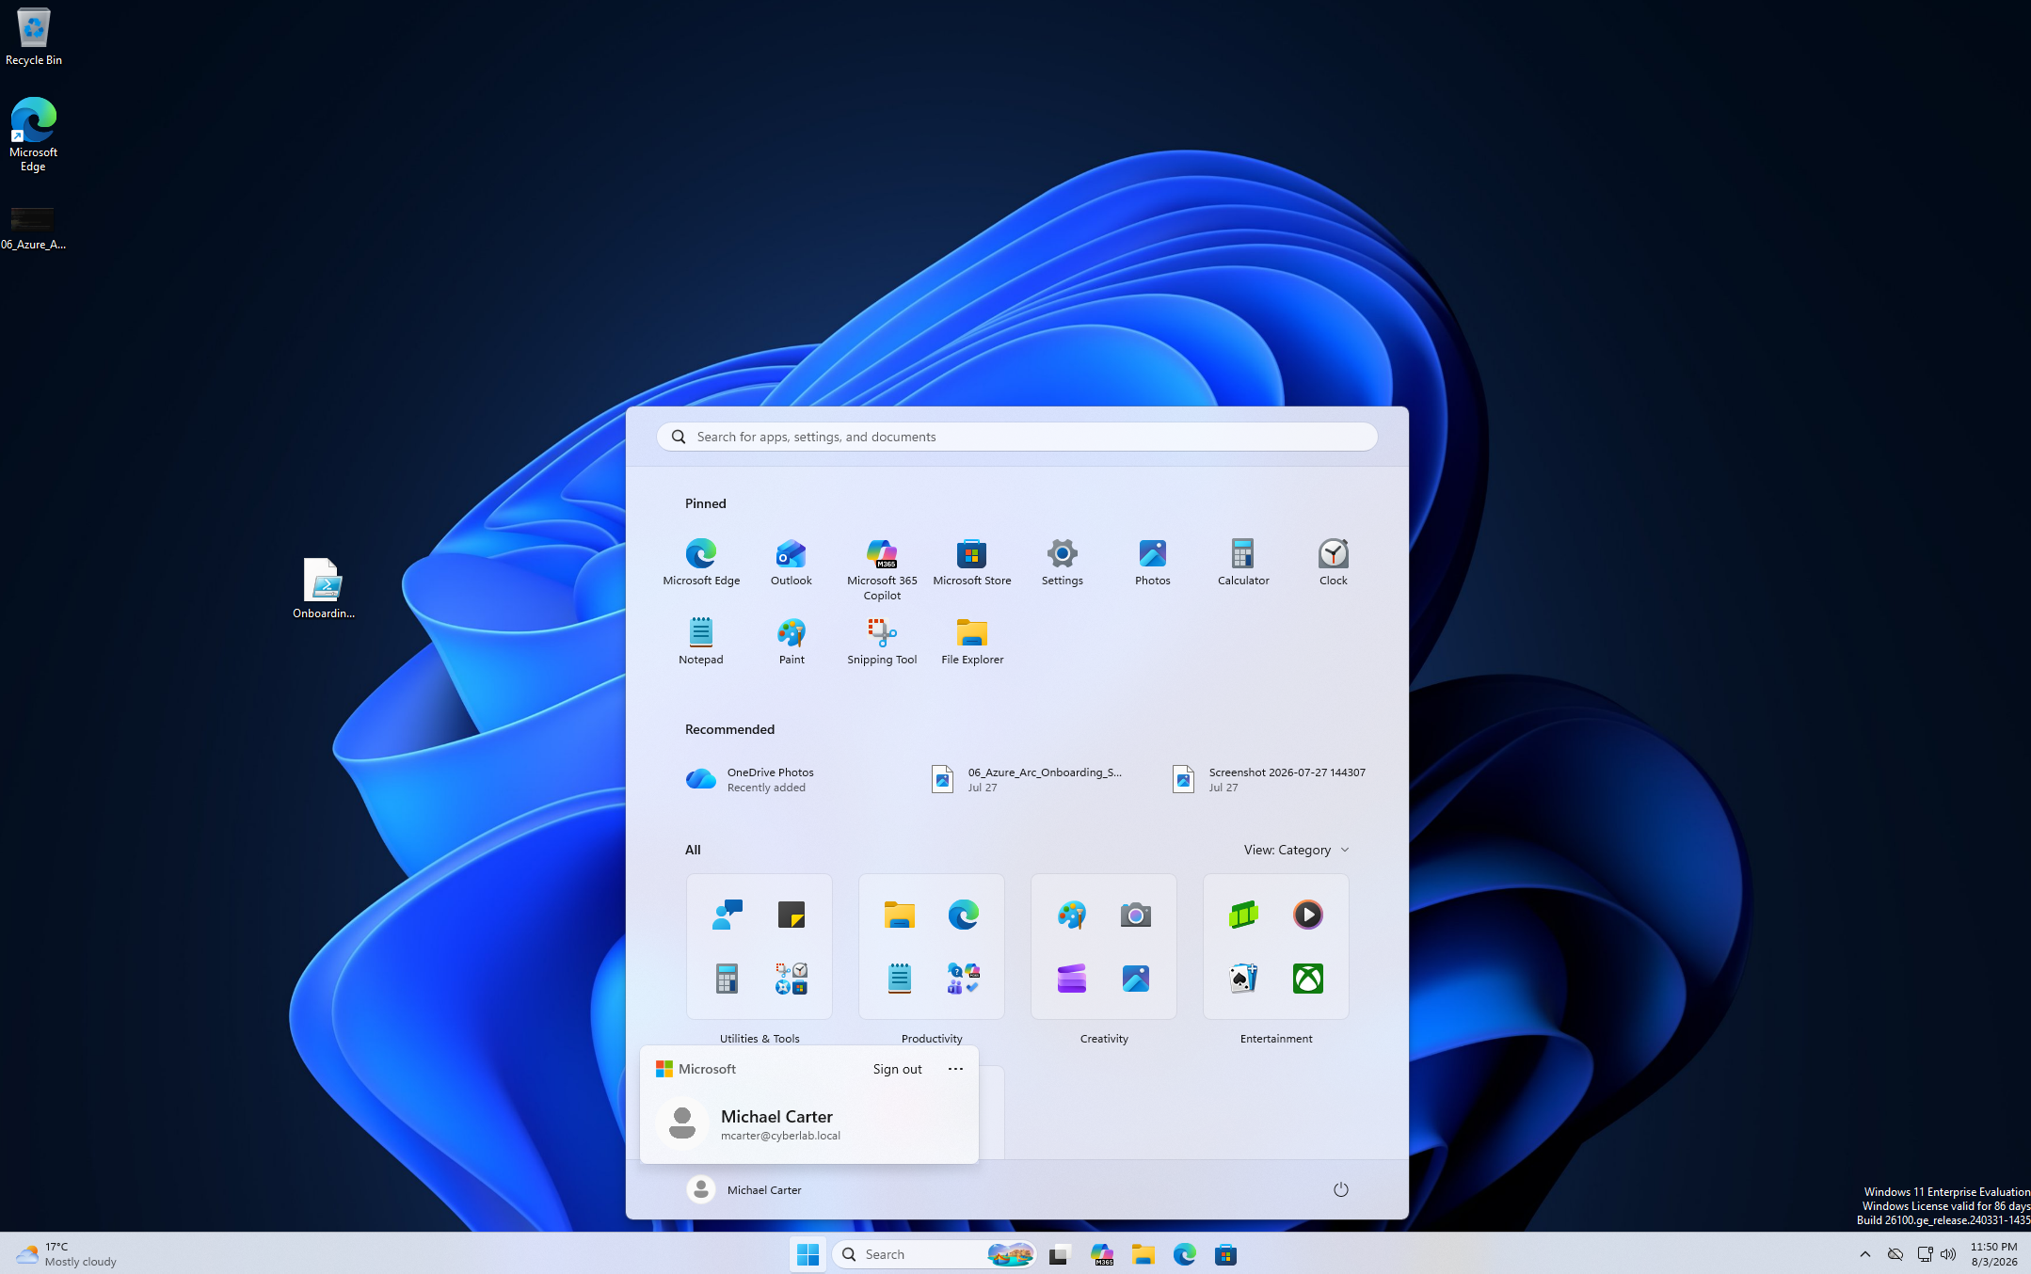
Task: Open account flyout more options ellipsis
Action: (955, 1069)
